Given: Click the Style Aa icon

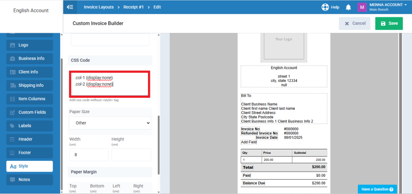Looking at the screenshot, I should tap(13, 166).
